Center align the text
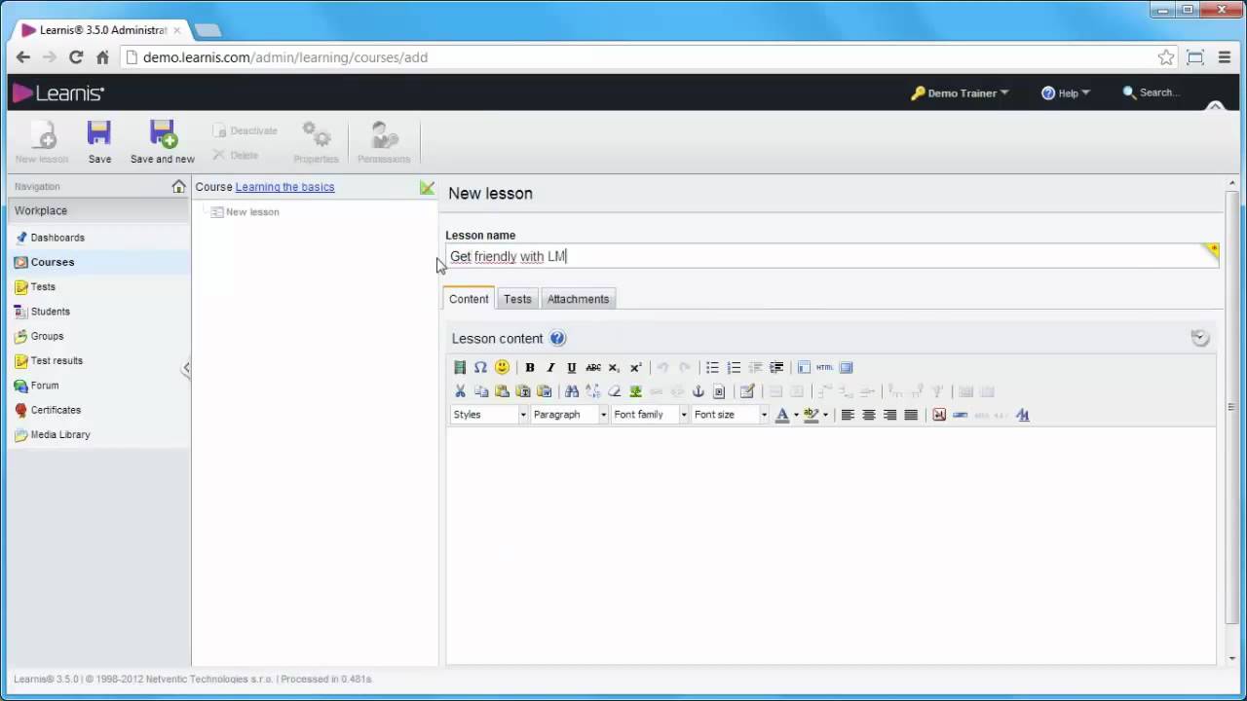 (x=869, y=415)
